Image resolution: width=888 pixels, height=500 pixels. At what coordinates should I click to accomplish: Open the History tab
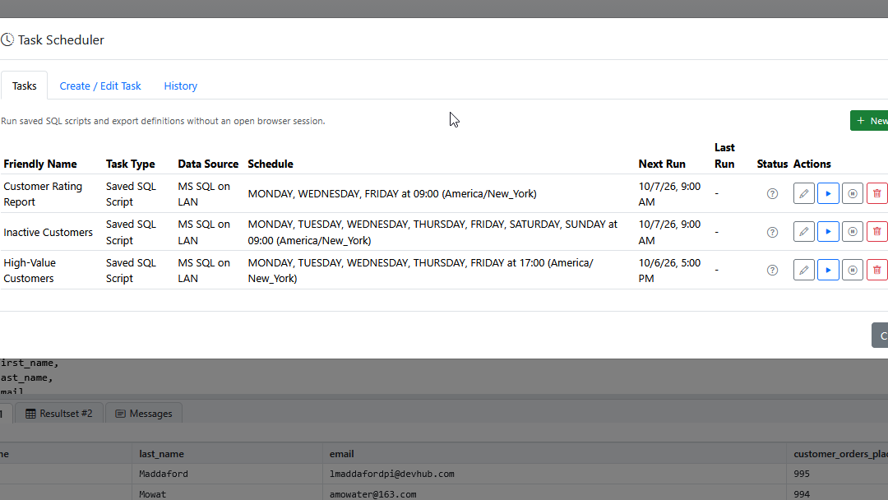[x=181, y=86]
